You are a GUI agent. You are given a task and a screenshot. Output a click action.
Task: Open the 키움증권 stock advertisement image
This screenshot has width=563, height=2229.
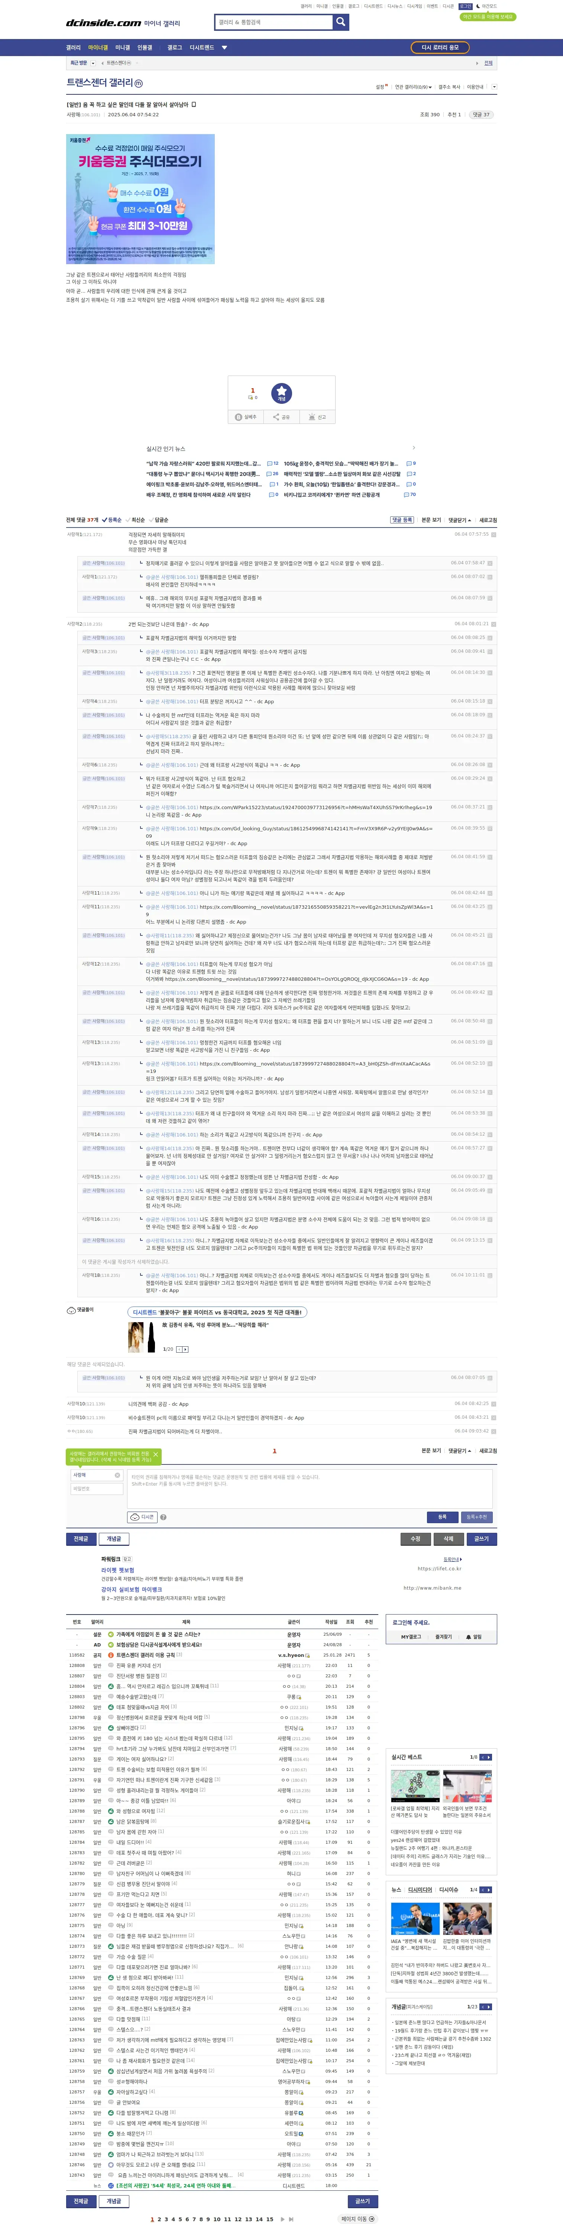click(140, 199)
